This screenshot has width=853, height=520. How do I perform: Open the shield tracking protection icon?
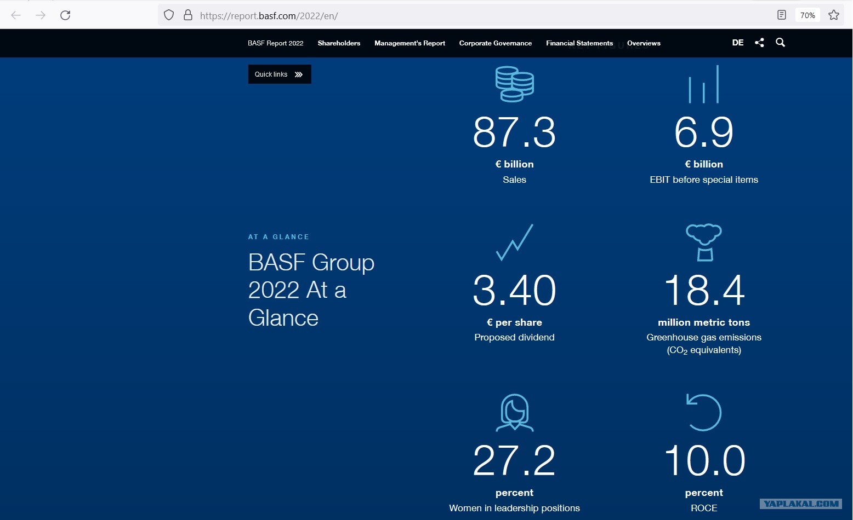click(169, 15)
